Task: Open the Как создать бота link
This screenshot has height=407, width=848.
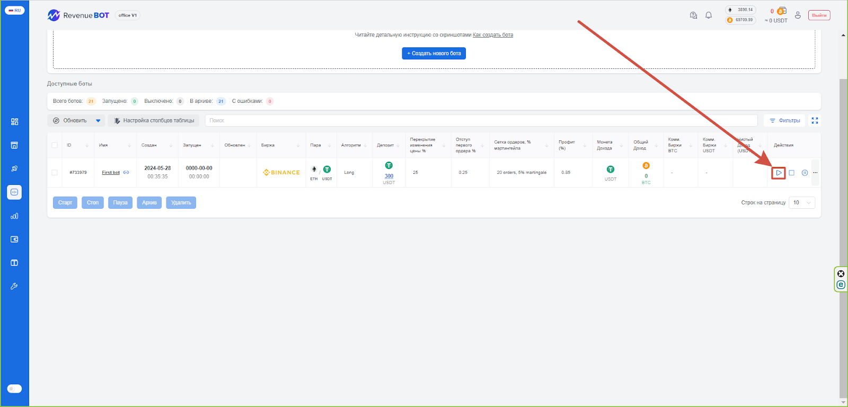Action: point(492,35)
